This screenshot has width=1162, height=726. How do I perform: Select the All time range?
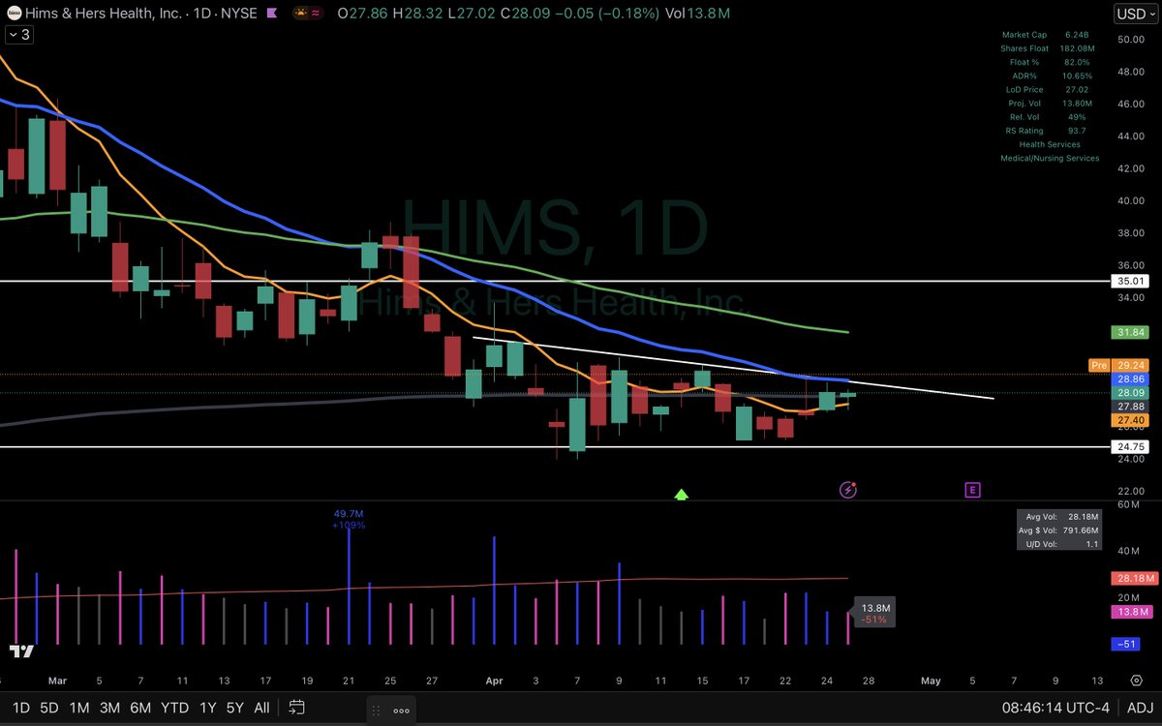point(261,708)
